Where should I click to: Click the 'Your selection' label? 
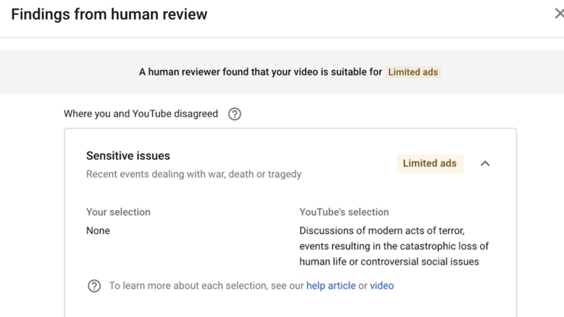(x=118, y=212)
